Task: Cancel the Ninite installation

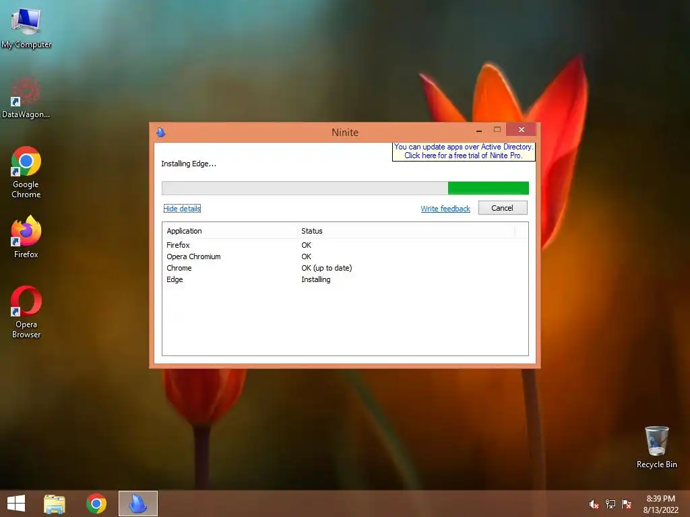Action: coord(503,208)
